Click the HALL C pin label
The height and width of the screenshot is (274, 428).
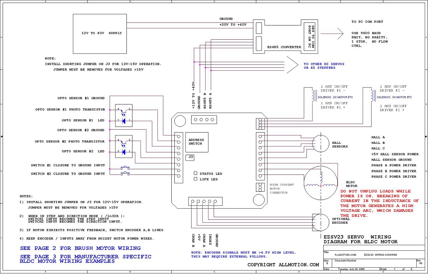pos(378,148)
